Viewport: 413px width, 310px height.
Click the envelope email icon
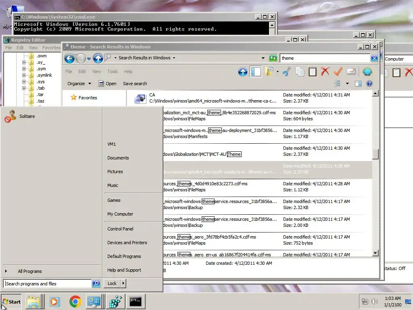tap(351, 71)
